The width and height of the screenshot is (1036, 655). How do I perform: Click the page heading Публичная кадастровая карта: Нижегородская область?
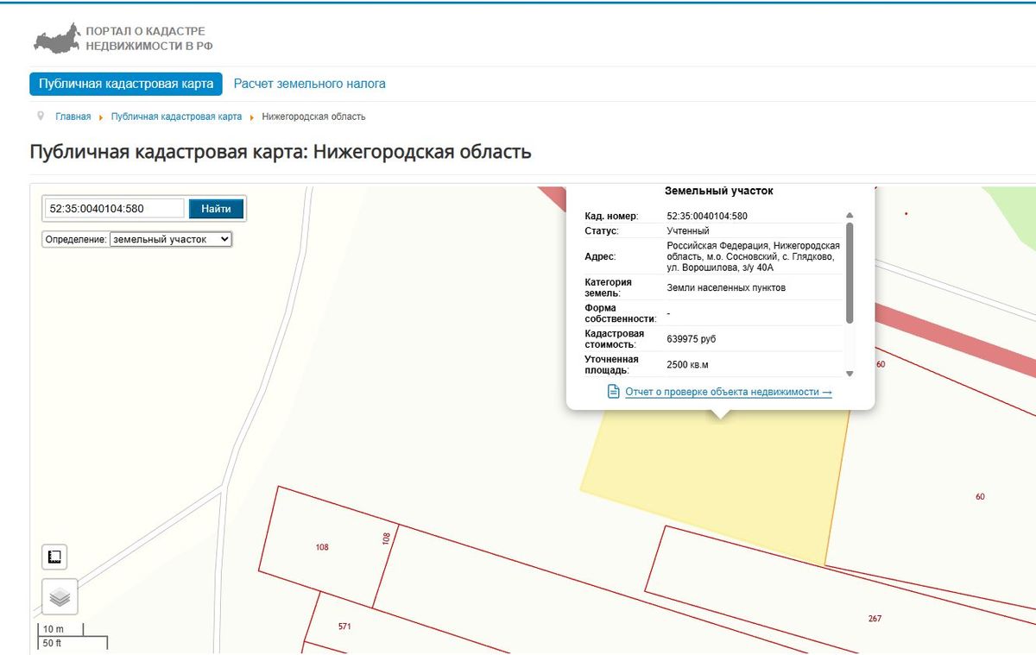click(x=281, y=152)
